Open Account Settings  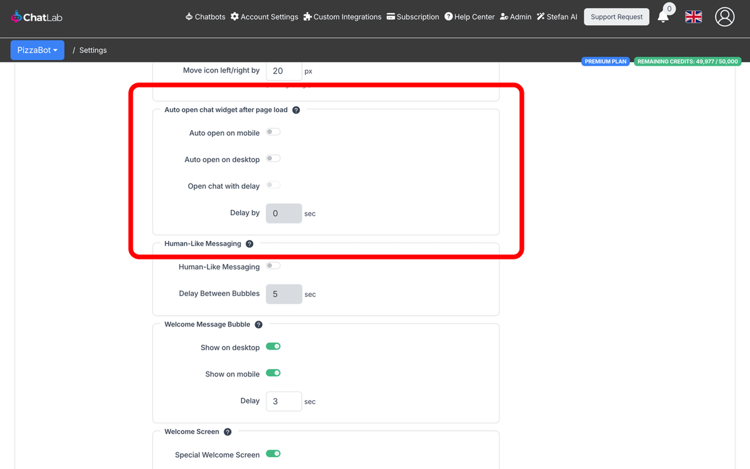click(264, 17)
